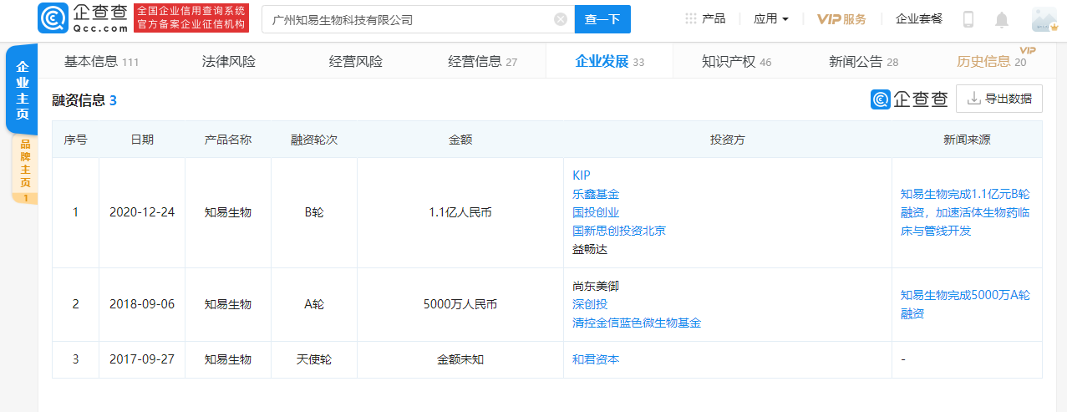Click the 新闻来源 column header
Screen dimensions: 1067x412
pos(967,140)
